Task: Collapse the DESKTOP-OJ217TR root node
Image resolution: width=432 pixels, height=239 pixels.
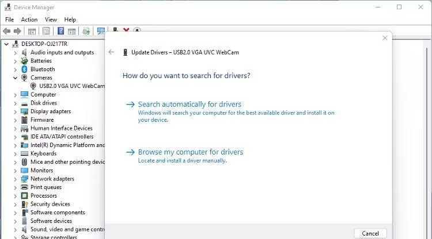Action: [6, 44]
